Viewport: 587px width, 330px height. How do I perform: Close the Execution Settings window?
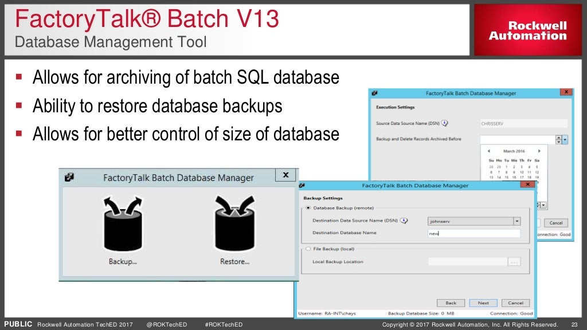pos(566,92)
